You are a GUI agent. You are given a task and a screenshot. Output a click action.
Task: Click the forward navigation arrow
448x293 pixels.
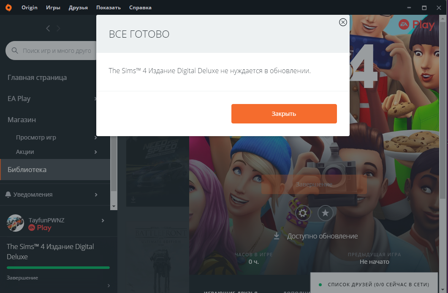59,28
